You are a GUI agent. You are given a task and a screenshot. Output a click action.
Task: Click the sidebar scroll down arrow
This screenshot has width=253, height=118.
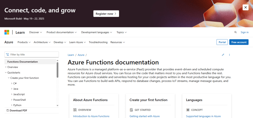coord(57,106)
